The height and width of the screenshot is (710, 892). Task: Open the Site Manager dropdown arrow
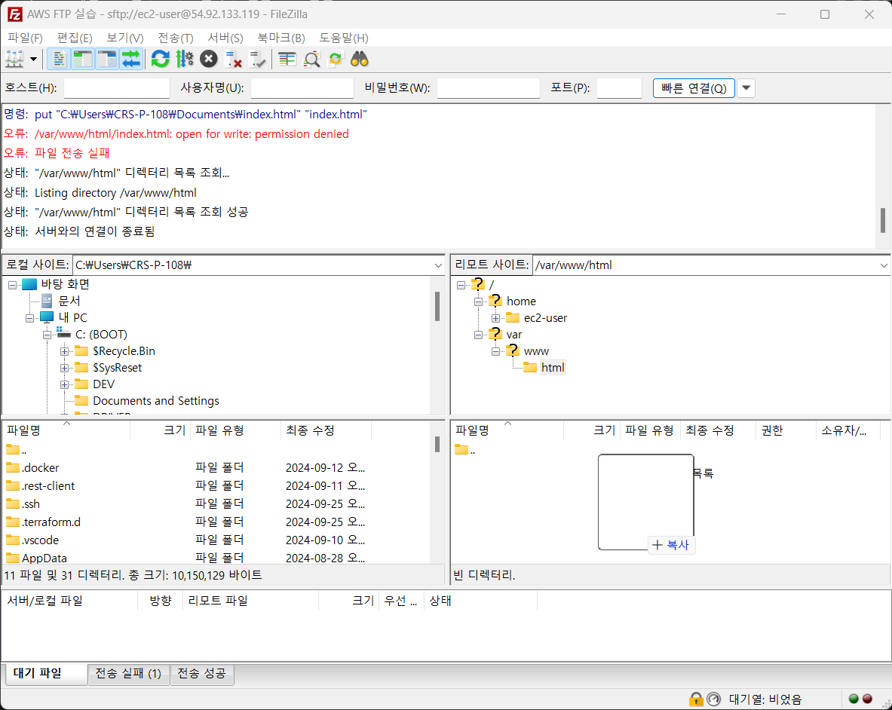[34, 59]
